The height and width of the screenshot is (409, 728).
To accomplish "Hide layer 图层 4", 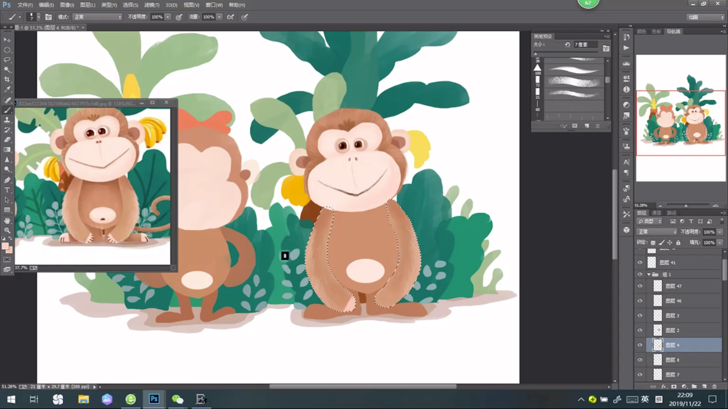I will (x=640, y=345).
